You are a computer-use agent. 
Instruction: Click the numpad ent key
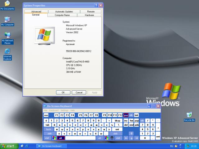(158, 136)
